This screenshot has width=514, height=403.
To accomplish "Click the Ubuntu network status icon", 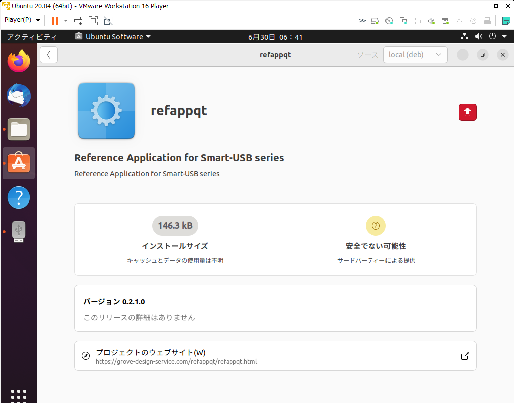I will pyautogui.click(x=464, y=36).
